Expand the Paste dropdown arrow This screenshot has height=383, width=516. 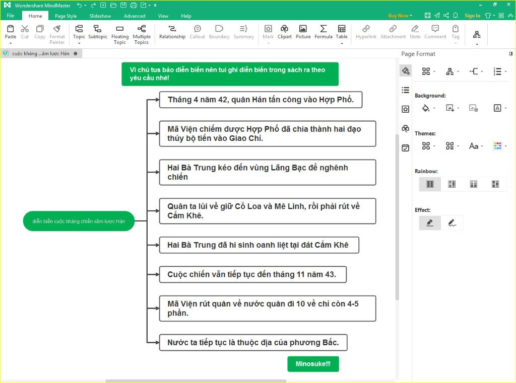pos(10,43)
